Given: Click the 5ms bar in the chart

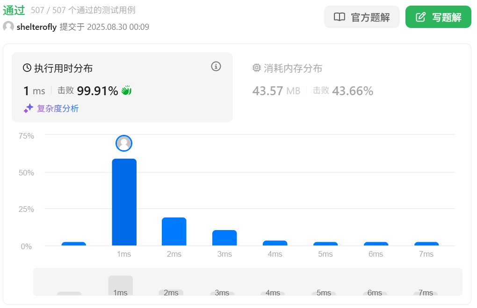Looking at the screenshot, I should coord(325,244).
